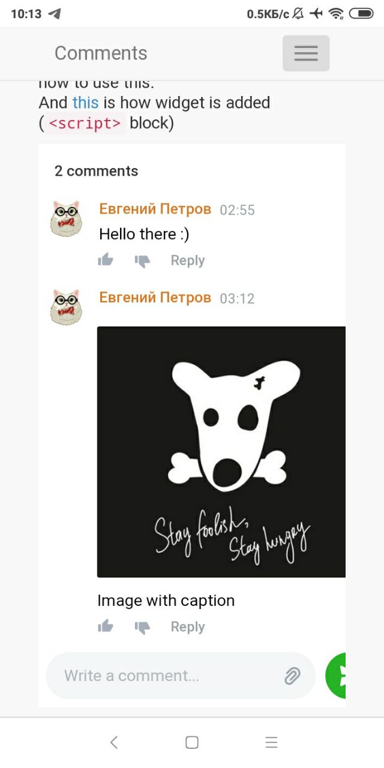Image resolution: width=384 pixels, height=768 pixels.
Task: Open Android recent apps menu icon
Action: 271,742
